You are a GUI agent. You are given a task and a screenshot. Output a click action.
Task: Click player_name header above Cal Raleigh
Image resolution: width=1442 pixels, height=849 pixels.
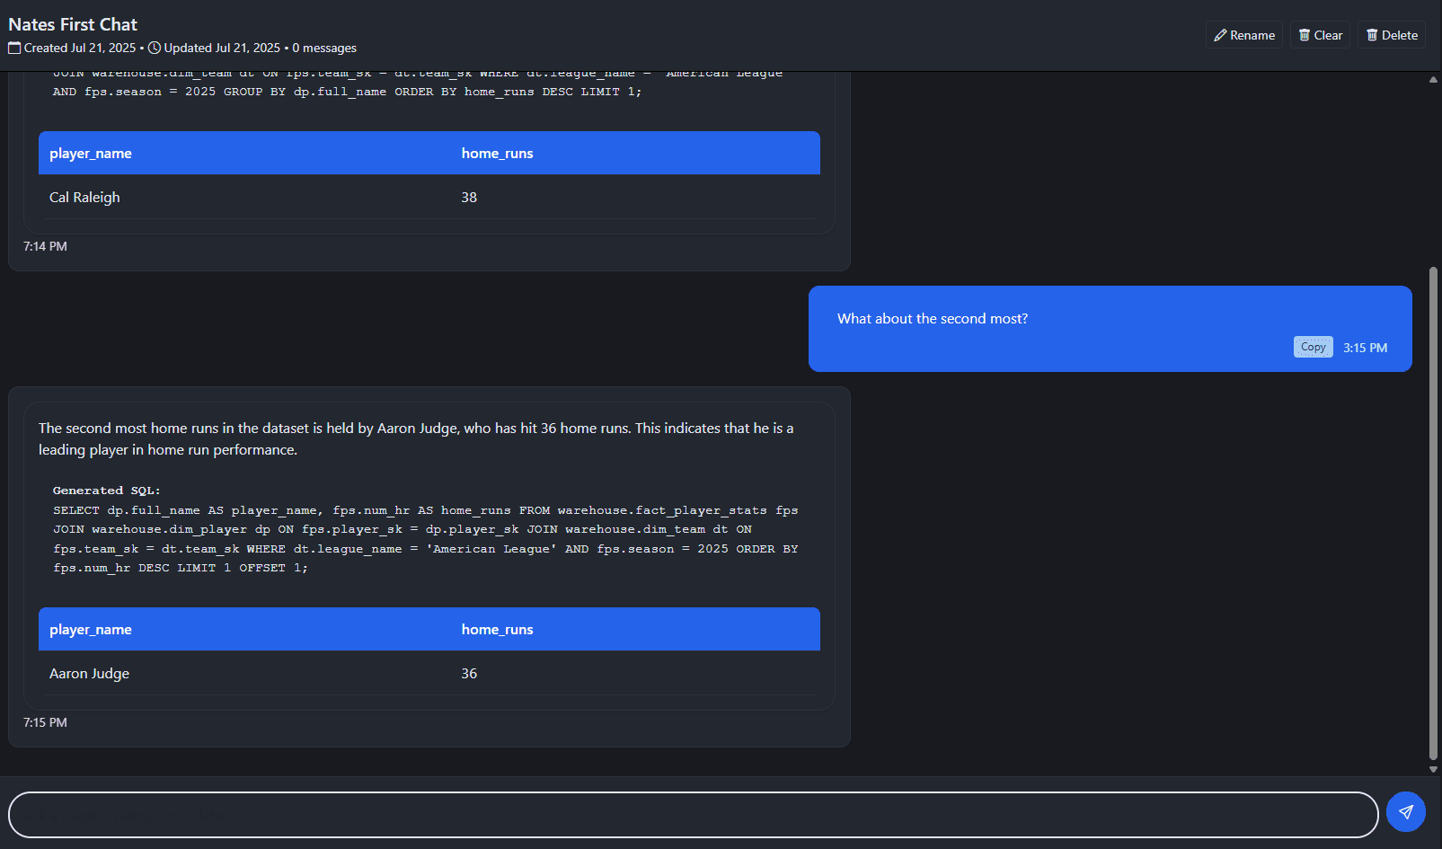(91, 154)
